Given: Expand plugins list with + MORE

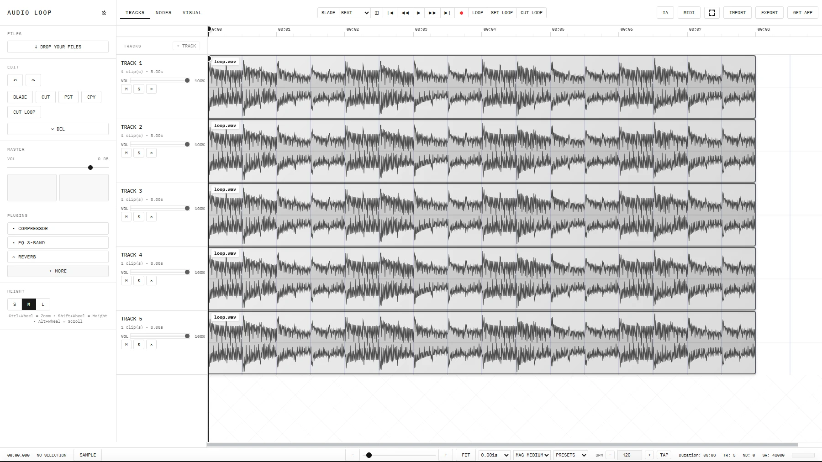Looking at the screenshot, I should tap(58, 271).
